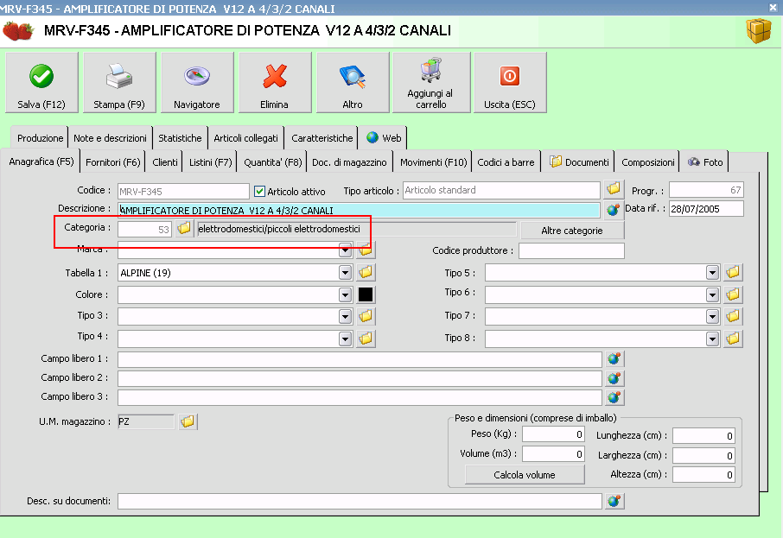This screenshot has width=783, height=538.
Task: Switch to Fornitori (F6) tab
Action: (113, 162)
